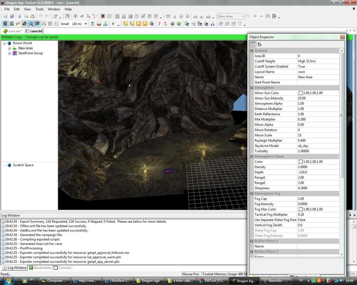The image size is (357, 285).
Task: Open the Small (20 m) size dropdown
Action: coord(86,24)
